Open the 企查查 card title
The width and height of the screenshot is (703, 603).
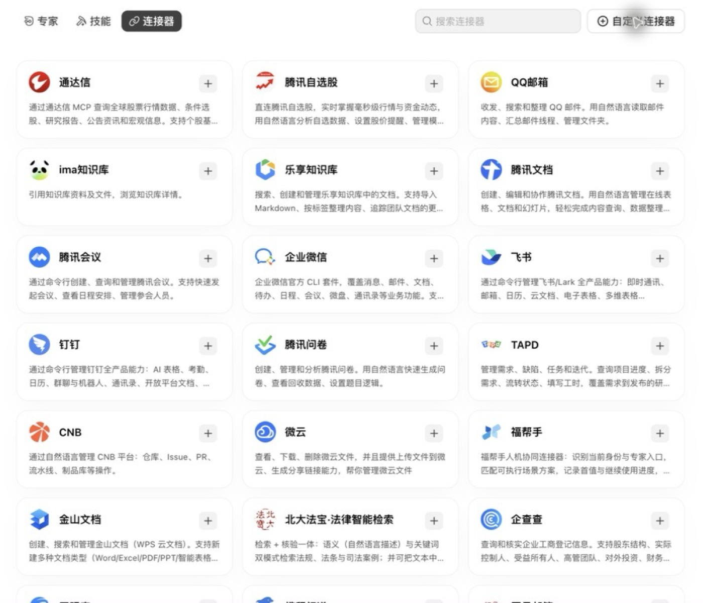tap(526, 520)
